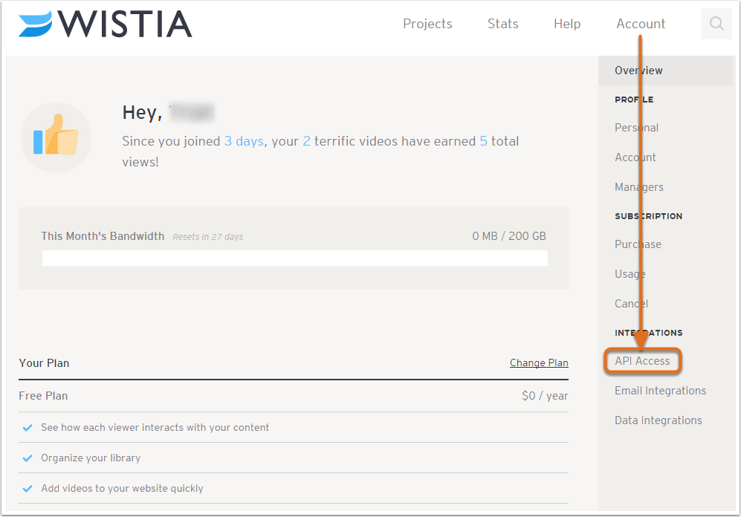This screenshot has height=517, width=741.
Task: Go to Personal profile settings
Action: (636, 128)
